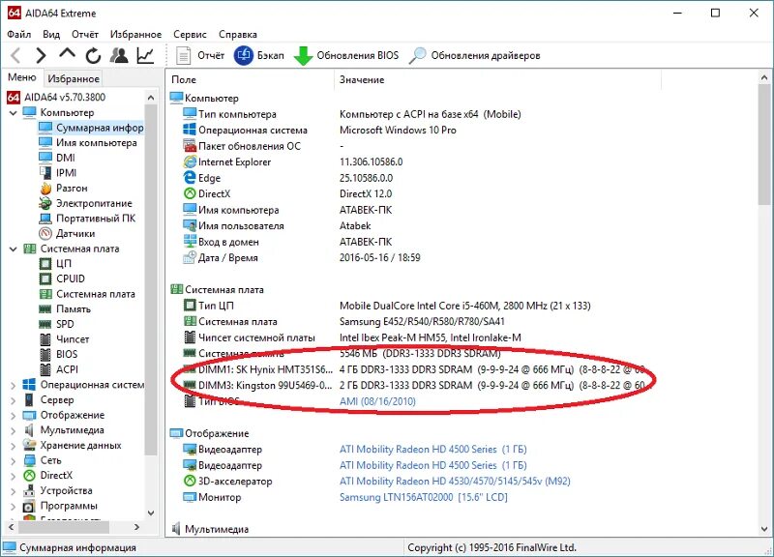
Task: Open the BIOS tree item in sidebar
Action: (x=58, y=354)
